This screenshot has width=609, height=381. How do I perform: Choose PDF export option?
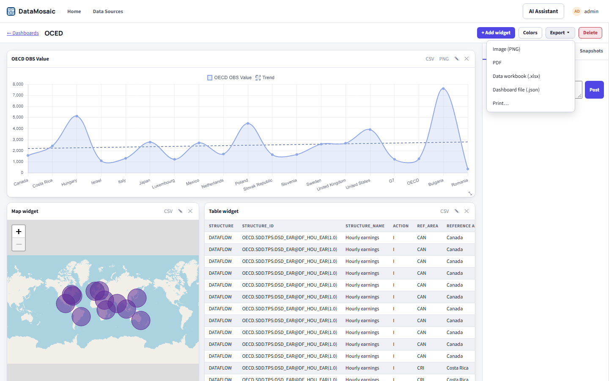click(x=530, y=63)
